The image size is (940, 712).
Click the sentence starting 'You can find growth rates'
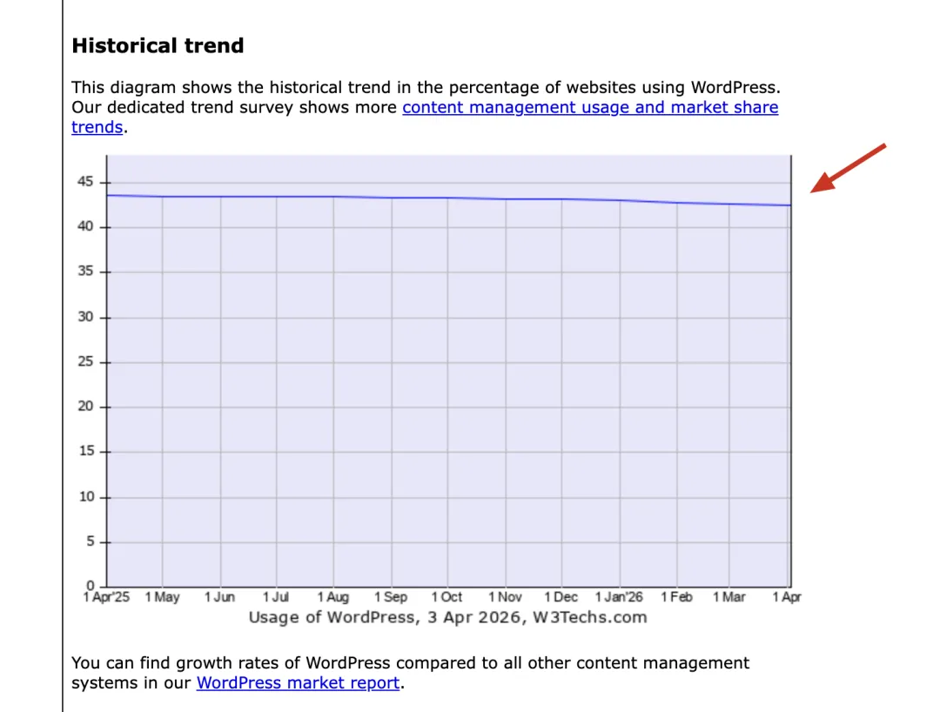pyautogui.click(x=411, y=673)
